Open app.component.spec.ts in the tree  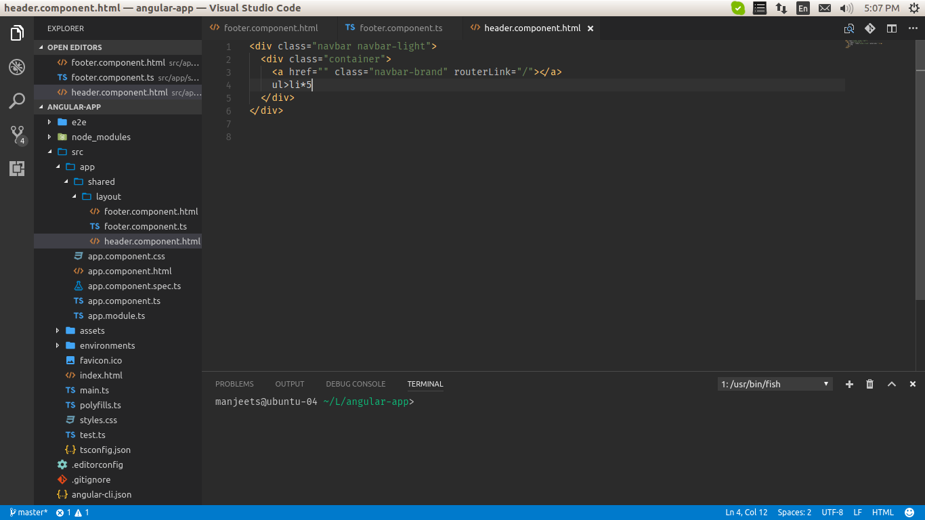point(118,286)
